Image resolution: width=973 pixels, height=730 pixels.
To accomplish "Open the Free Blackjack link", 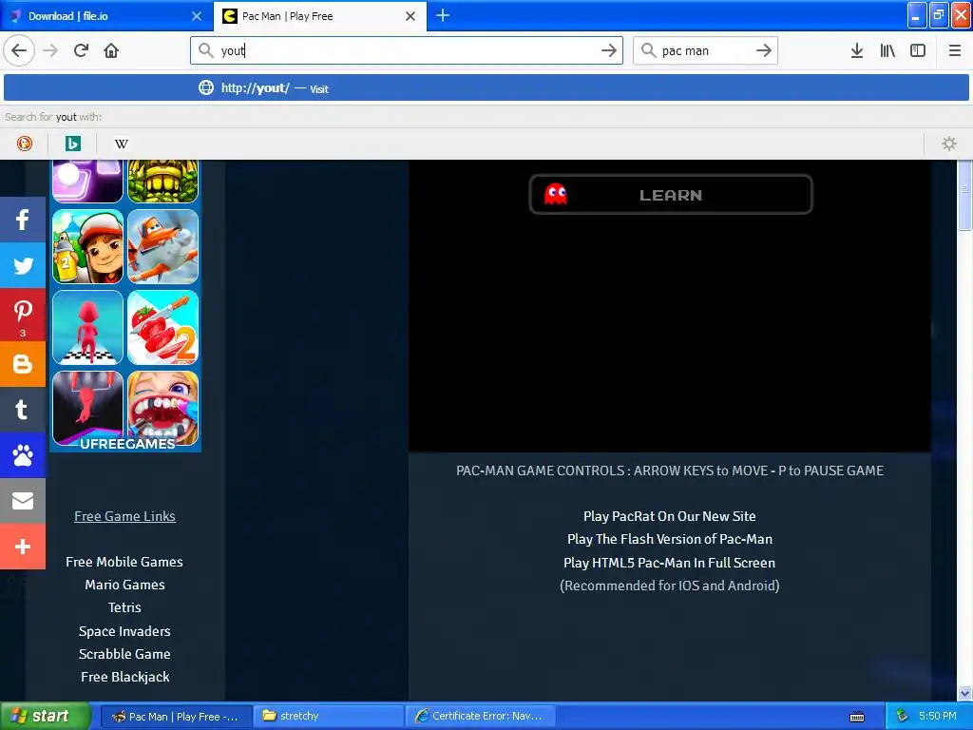I will (x=124, y=677).
